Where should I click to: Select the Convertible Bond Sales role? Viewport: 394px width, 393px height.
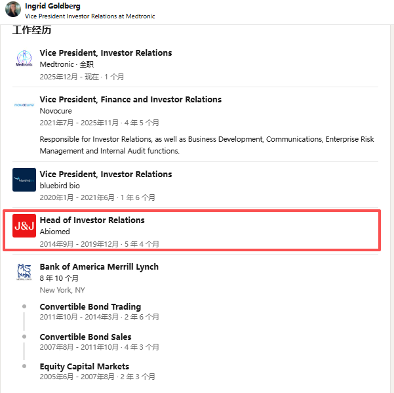click(85, 337)
